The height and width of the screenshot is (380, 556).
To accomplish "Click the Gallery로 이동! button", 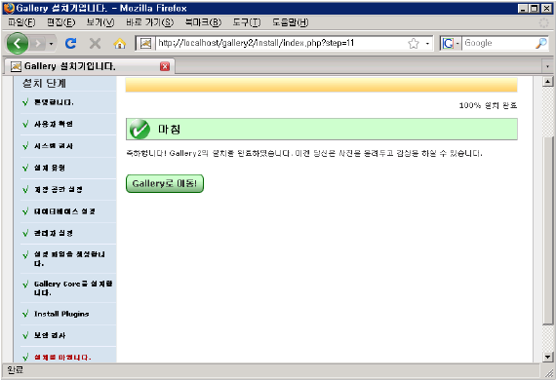I will click(x=165, y=183).
